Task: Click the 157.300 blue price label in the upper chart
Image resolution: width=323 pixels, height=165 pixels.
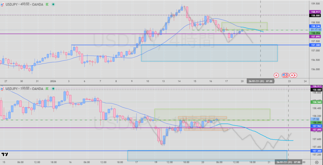Action: pyautogui.click(x=316, y=45)
